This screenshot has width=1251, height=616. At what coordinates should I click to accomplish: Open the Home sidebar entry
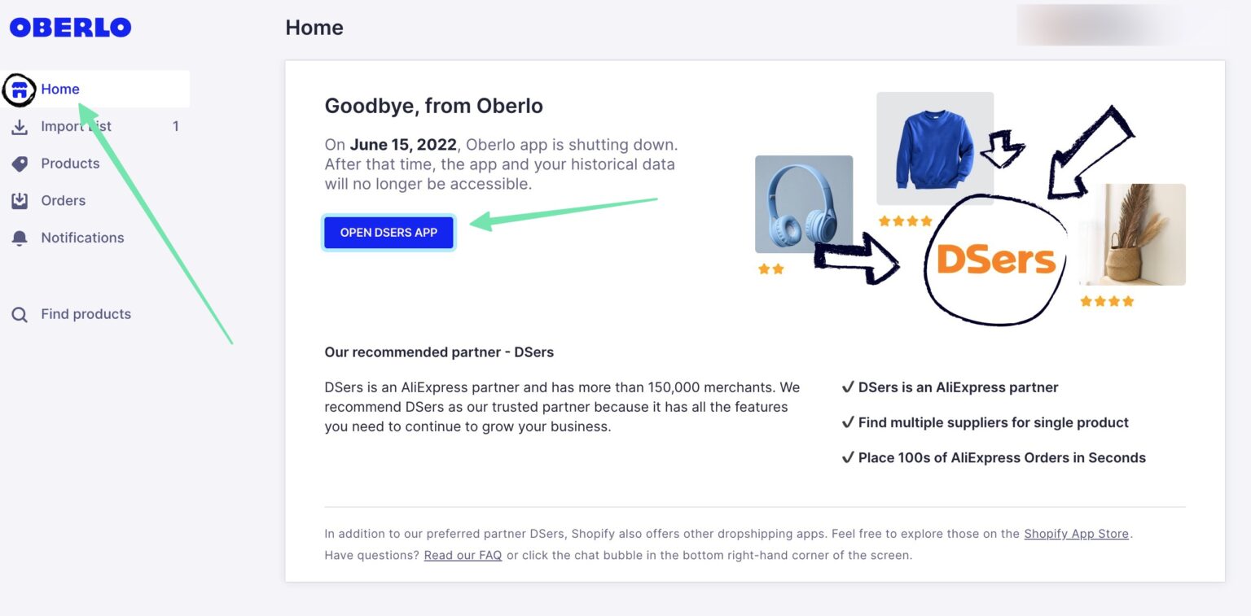point(60,89)
